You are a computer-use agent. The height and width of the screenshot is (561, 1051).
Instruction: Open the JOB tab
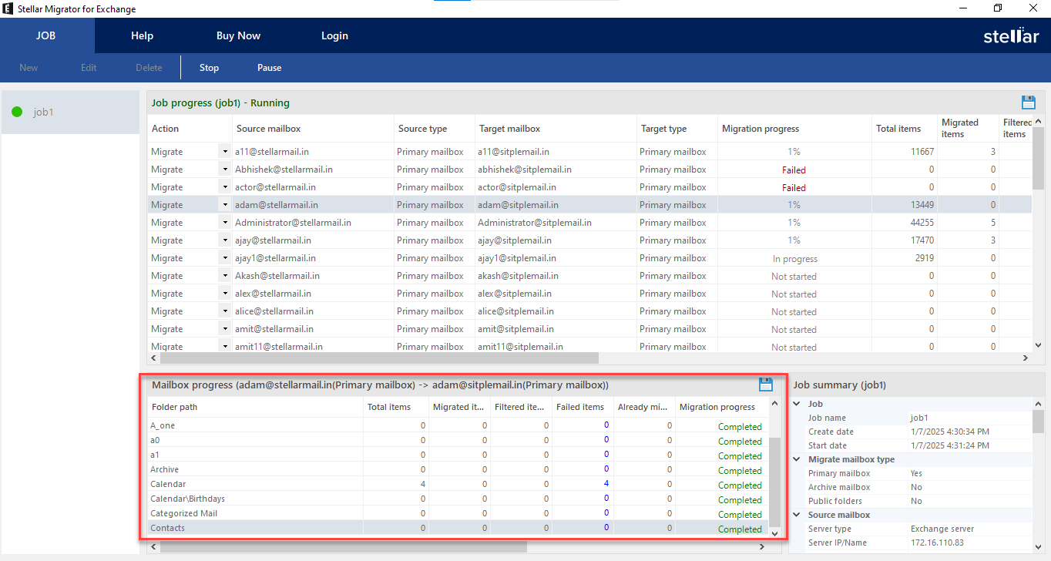tap(46, 35)
